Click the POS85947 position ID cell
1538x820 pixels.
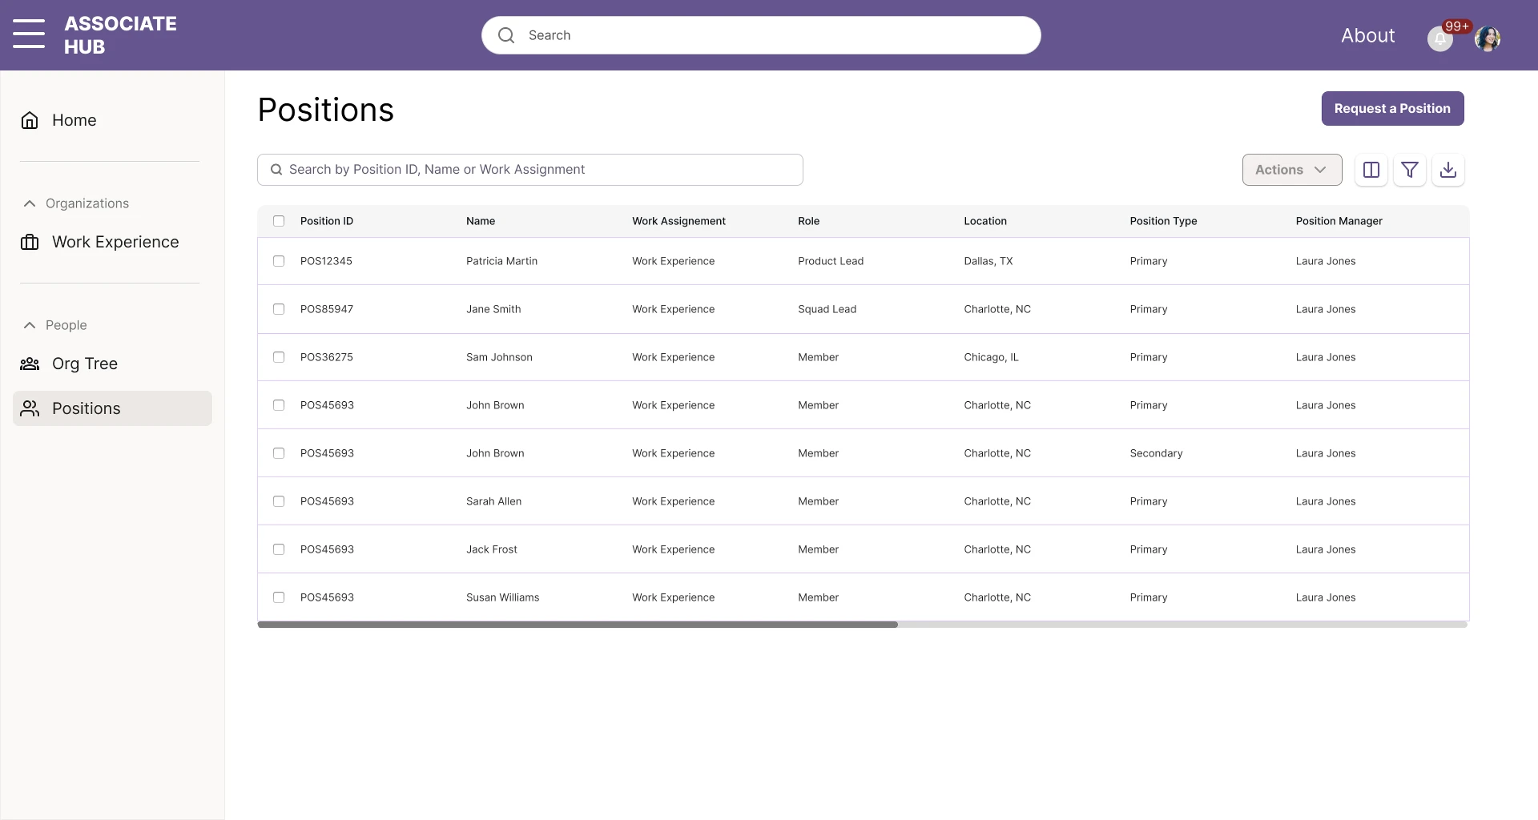[327, 309]
